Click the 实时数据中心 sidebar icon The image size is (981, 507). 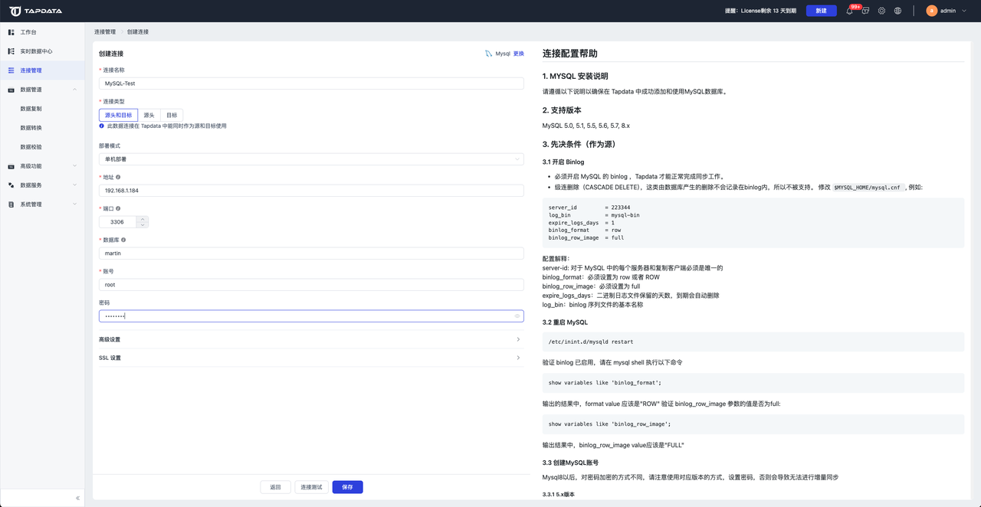(11, 51)
